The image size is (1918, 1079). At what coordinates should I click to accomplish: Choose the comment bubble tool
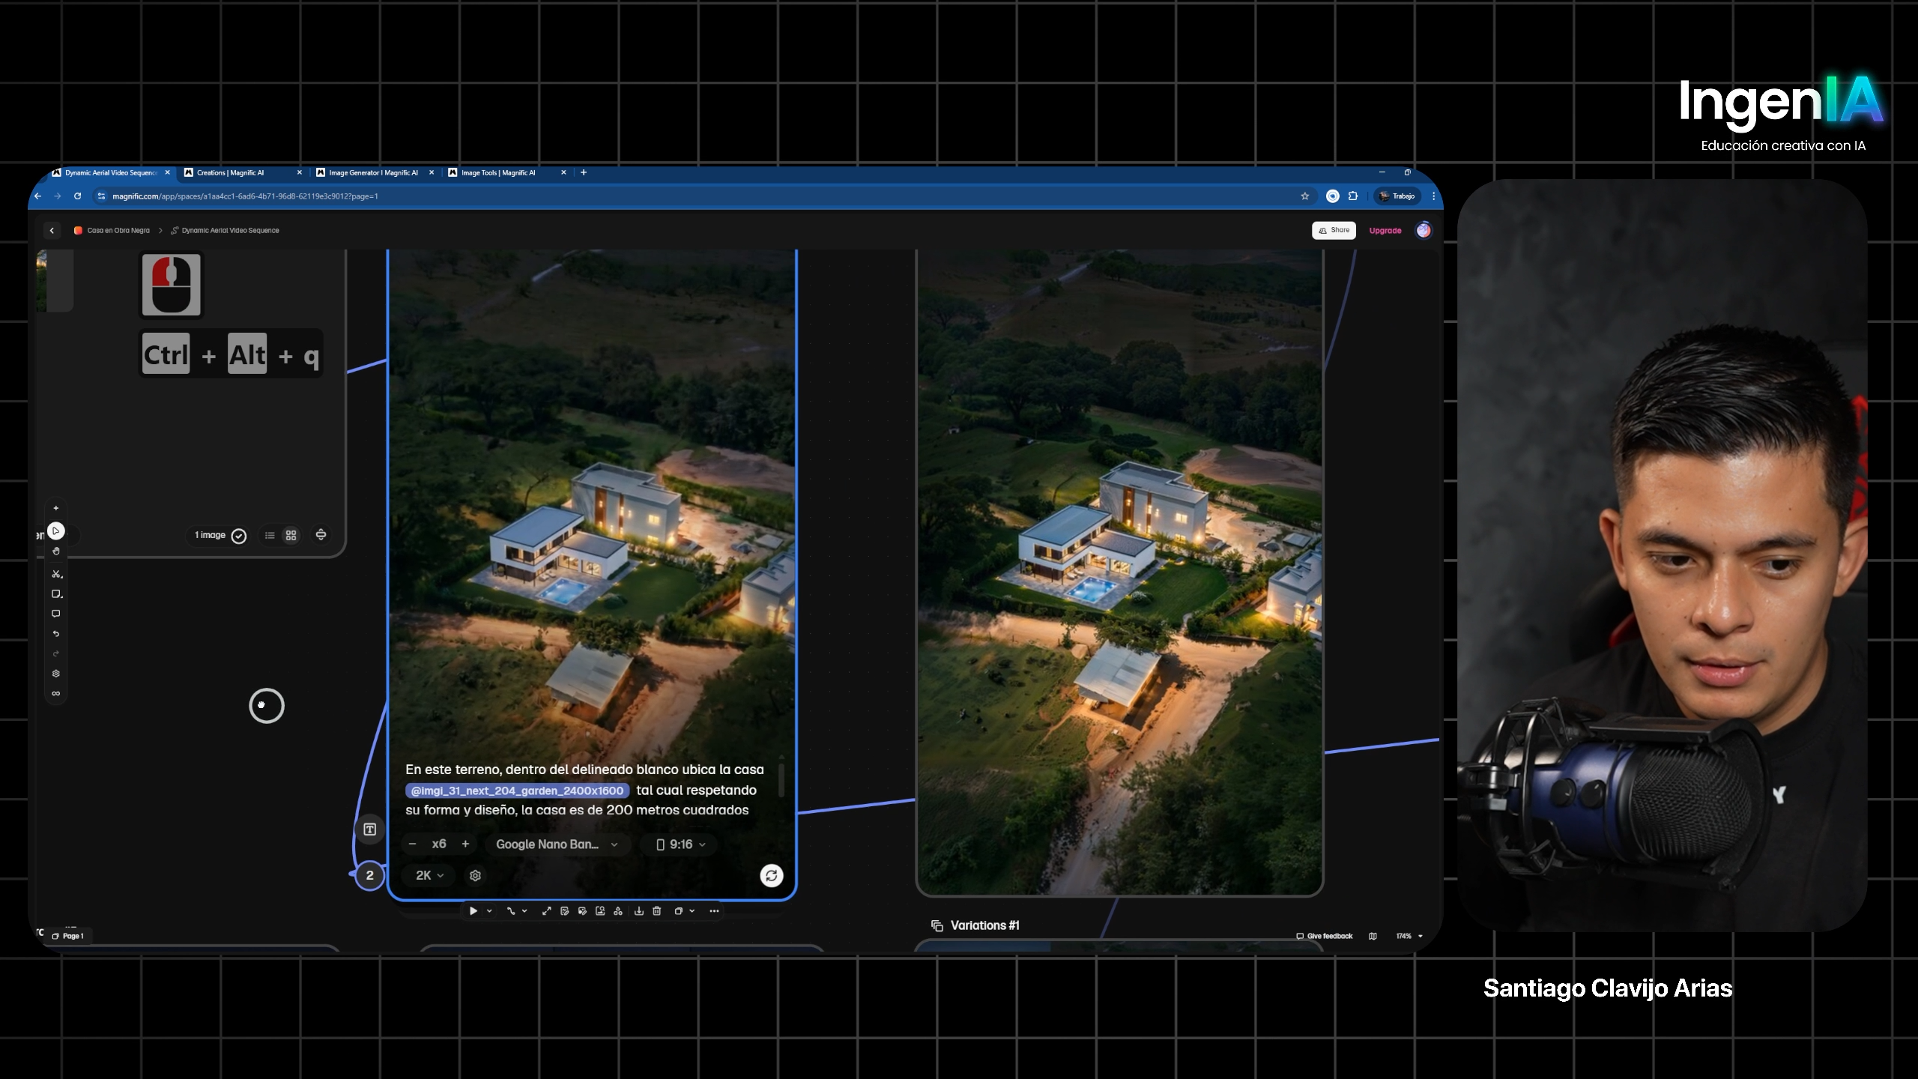(55, 614)
